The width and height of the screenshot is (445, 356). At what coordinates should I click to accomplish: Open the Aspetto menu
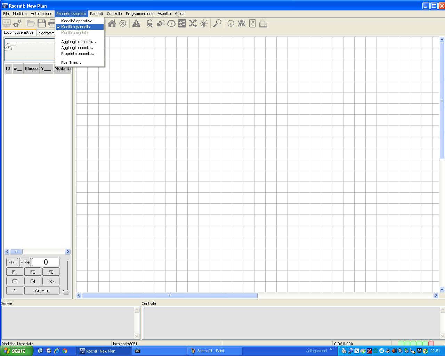click(x=164, y=14)
